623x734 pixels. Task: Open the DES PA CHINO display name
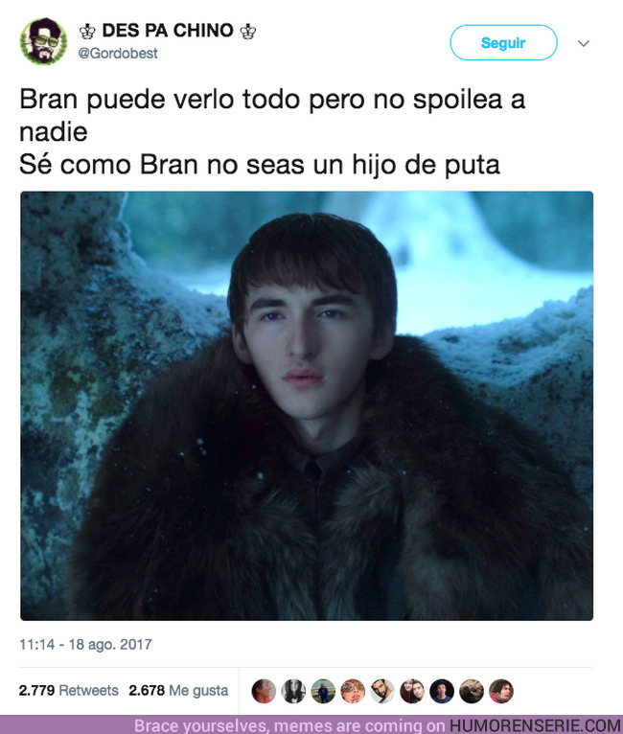pos(168,31)
